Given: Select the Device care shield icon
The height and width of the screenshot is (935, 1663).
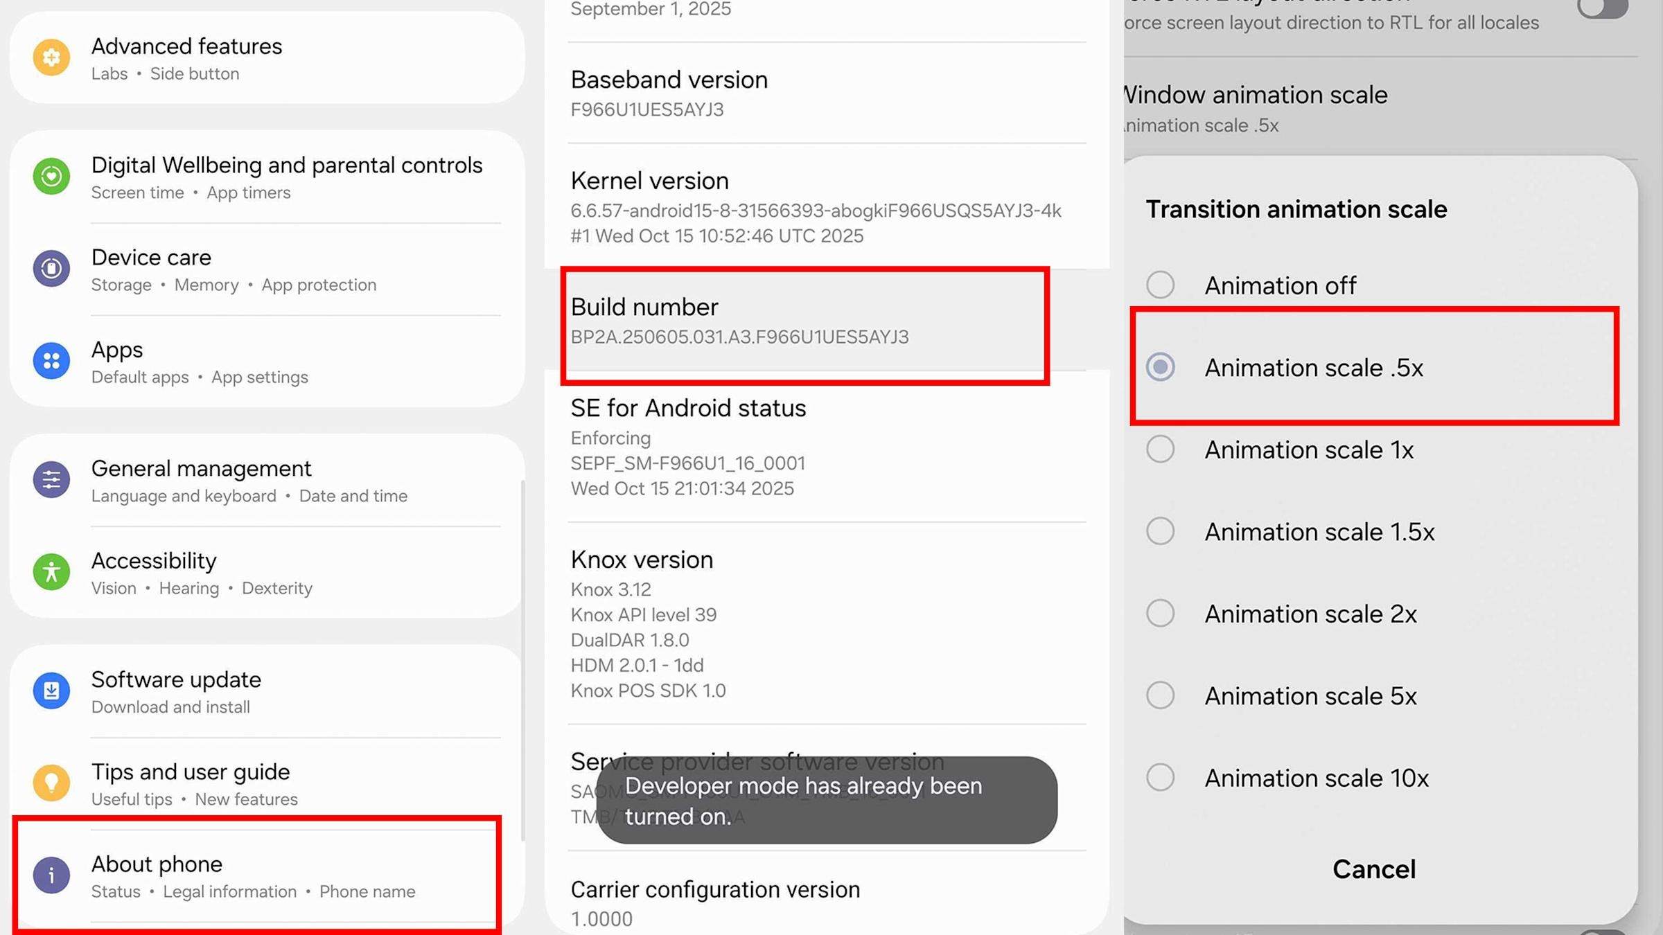Looking at the screenshot, I should click(x=51, y=268).
